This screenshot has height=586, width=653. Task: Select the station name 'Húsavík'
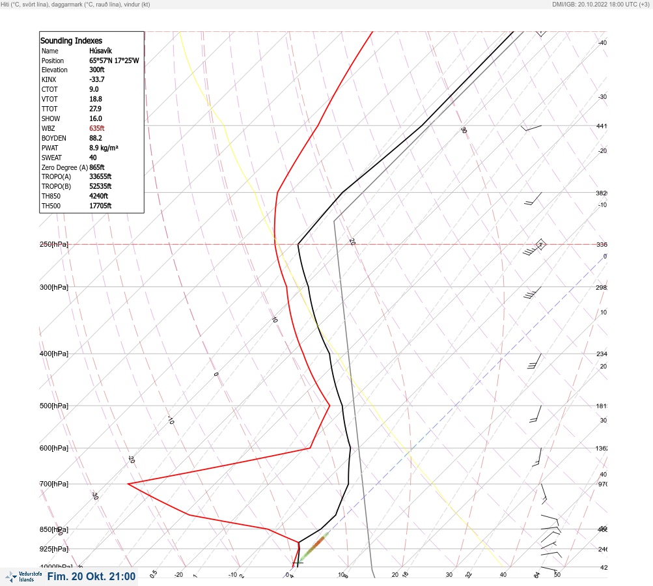(100, 51)
